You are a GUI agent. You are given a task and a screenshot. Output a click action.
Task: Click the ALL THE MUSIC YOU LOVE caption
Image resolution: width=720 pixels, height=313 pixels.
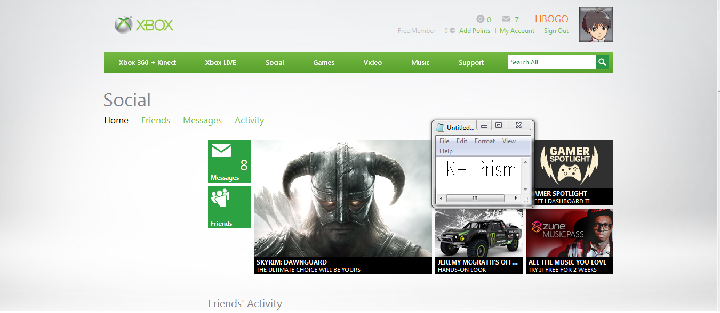pyautogui.click(x=567, y=262)
